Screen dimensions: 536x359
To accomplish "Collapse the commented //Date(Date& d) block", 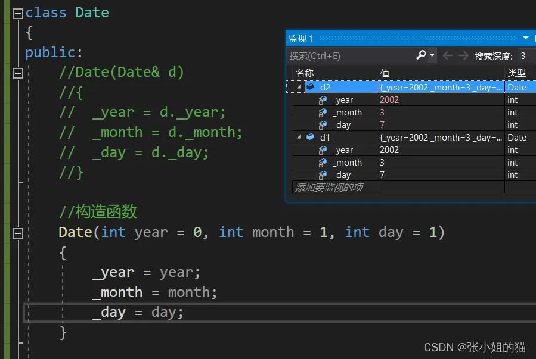I will pyautogui.click(x=17, y=73).
